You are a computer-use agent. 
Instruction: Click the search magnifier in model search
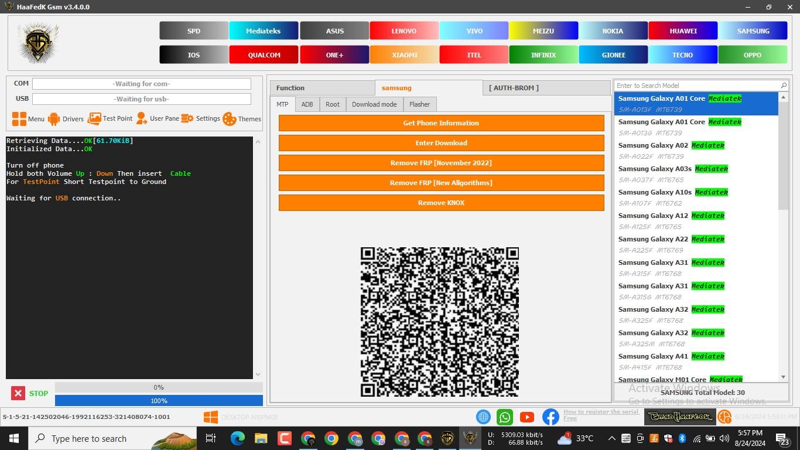tap(784, 86)
